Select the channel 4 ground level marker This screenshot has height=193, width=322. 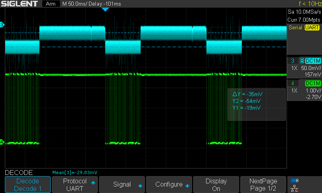[x=2, y=142]
